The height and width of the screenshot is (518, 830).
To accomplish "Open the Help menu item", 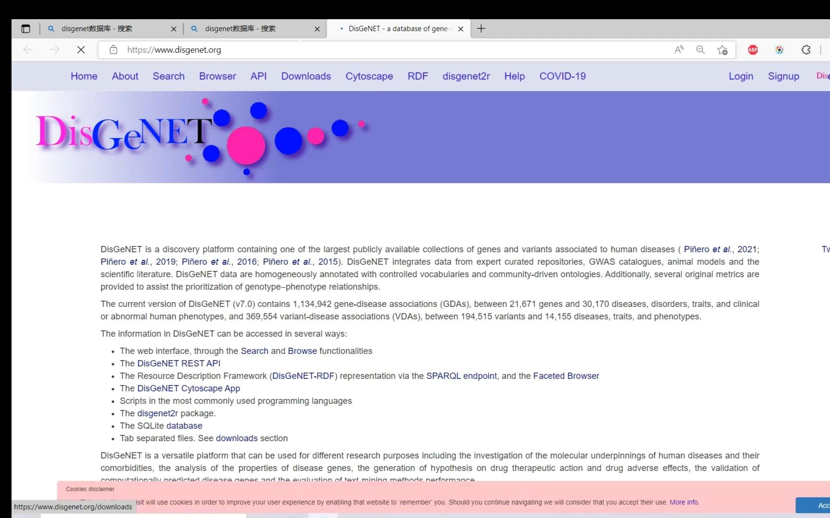I will 514,76.
